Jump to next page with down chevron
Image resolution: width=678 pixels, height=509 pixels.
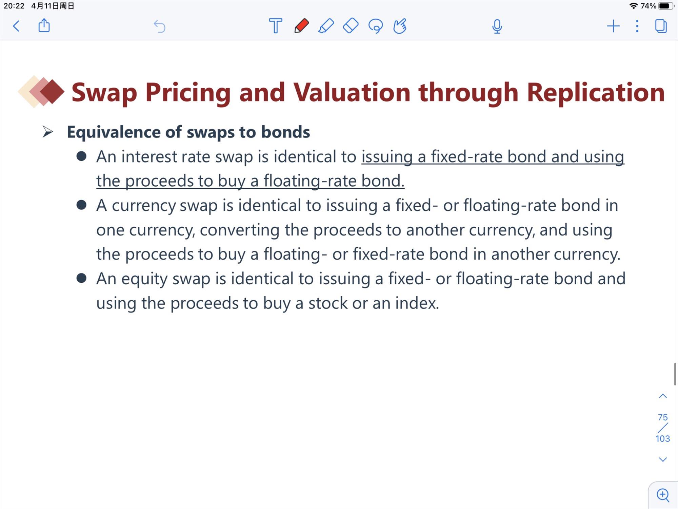663,459
